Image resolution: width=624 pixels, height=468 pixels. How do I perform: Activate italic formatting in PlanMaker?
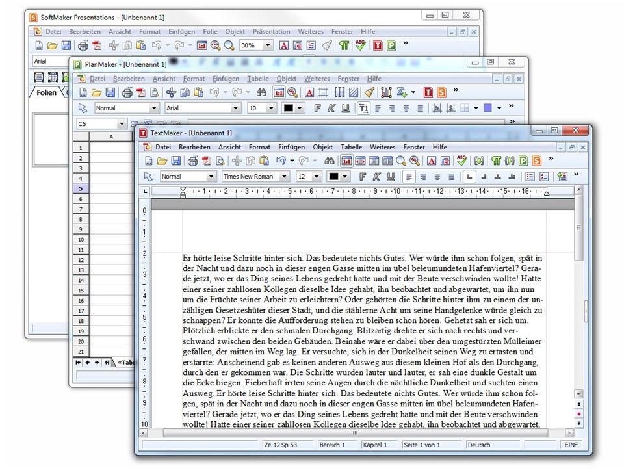point(332,107)
